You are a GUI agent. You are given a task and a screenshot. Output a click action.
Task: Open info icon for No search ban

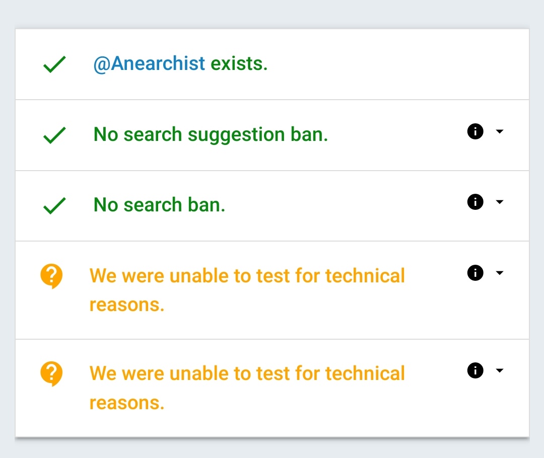coord(475,202)
